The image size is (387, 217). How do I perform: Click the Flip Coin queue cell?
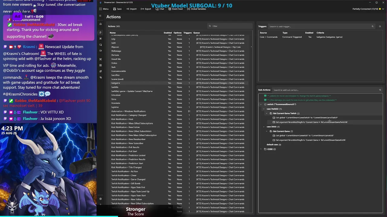pyautogui.click(x=220, y=47)
